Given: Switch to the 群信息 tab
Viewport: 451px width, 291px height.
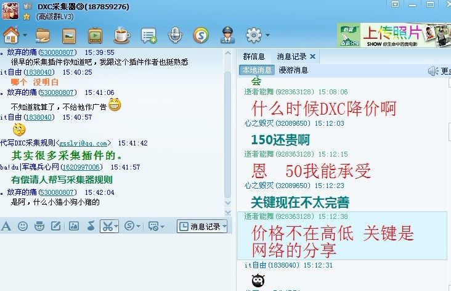Looking at the screenshot, I should tap(254, 57).
